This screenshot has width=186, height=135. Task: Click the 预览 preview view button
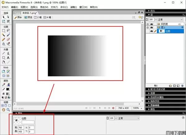28,17
